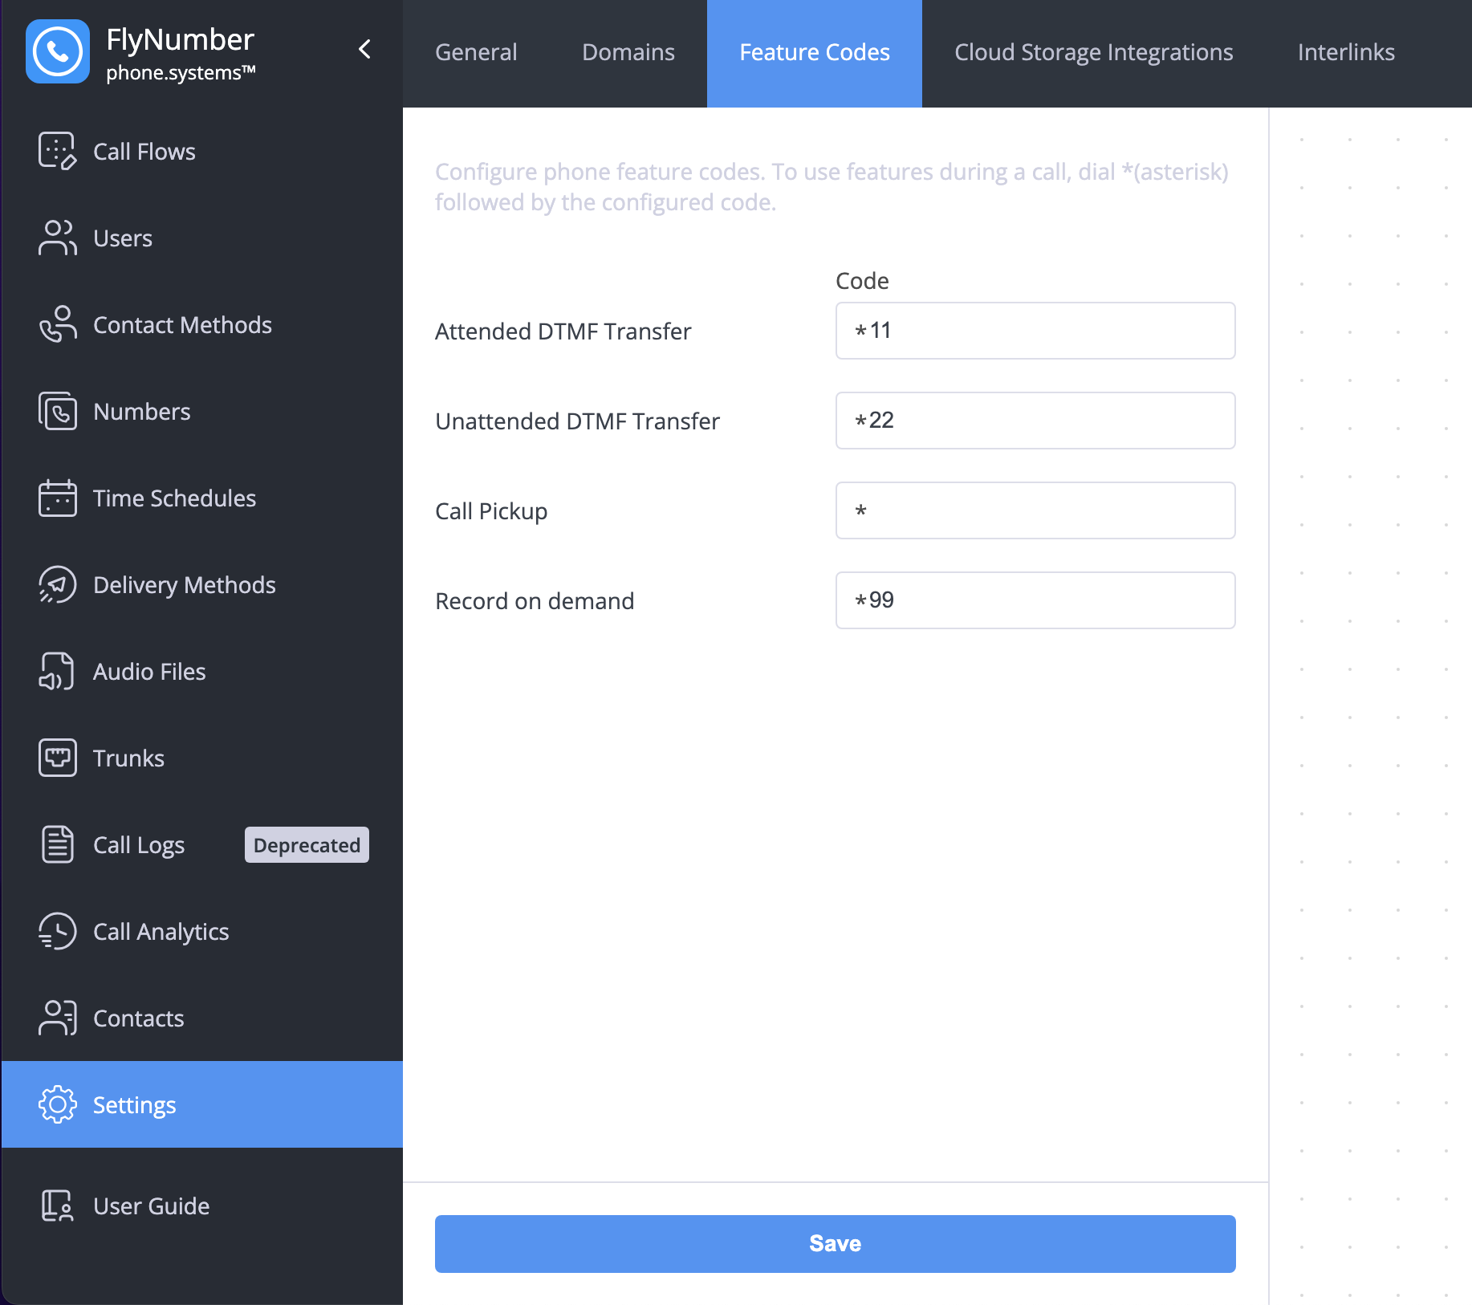Image resolution: width=1472 pixels, height=1305 pixels.
Task: Click the Contact Methods sidebar icon
Action: point(58,324)
